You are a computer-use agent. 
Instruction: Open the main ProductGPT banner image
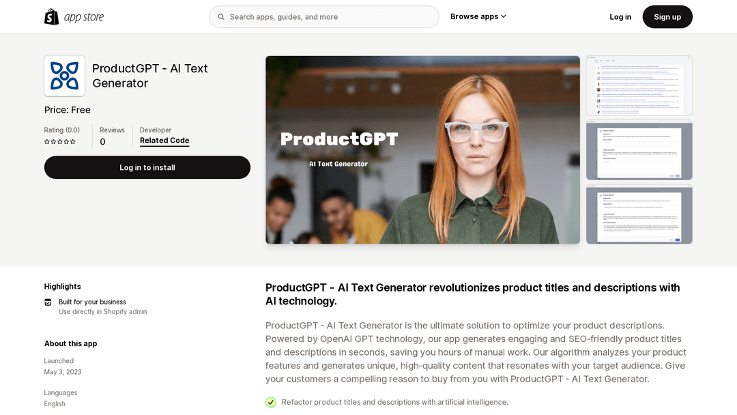pyautogui.click(x=422, y=149)
